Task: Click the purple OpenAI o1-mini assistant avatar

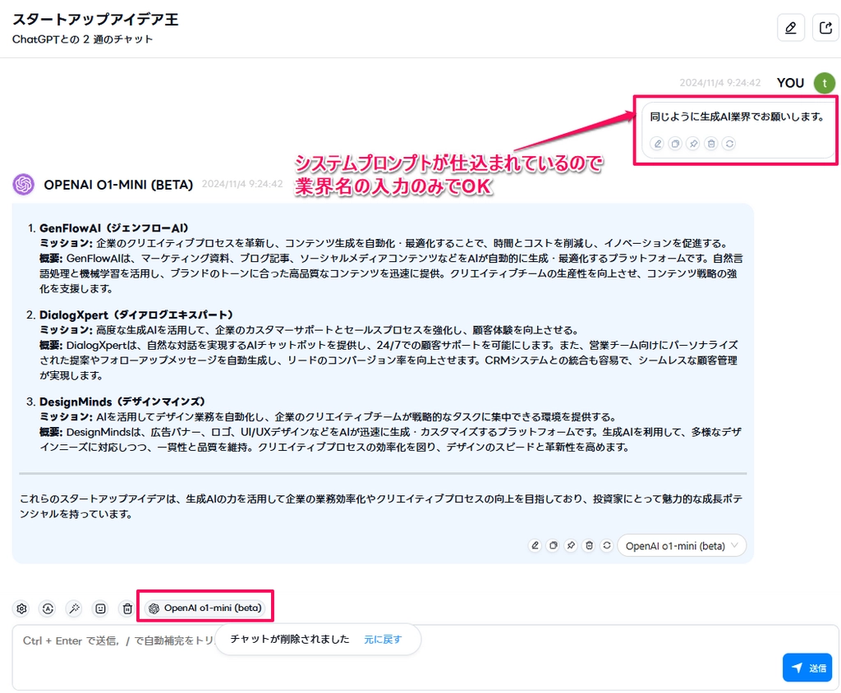Action: tap(24, 185)
